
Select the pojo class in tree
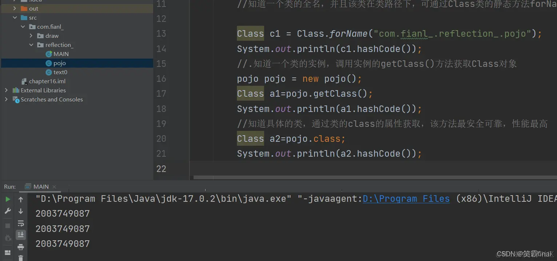pyautogui.click(x=59, y=63)
